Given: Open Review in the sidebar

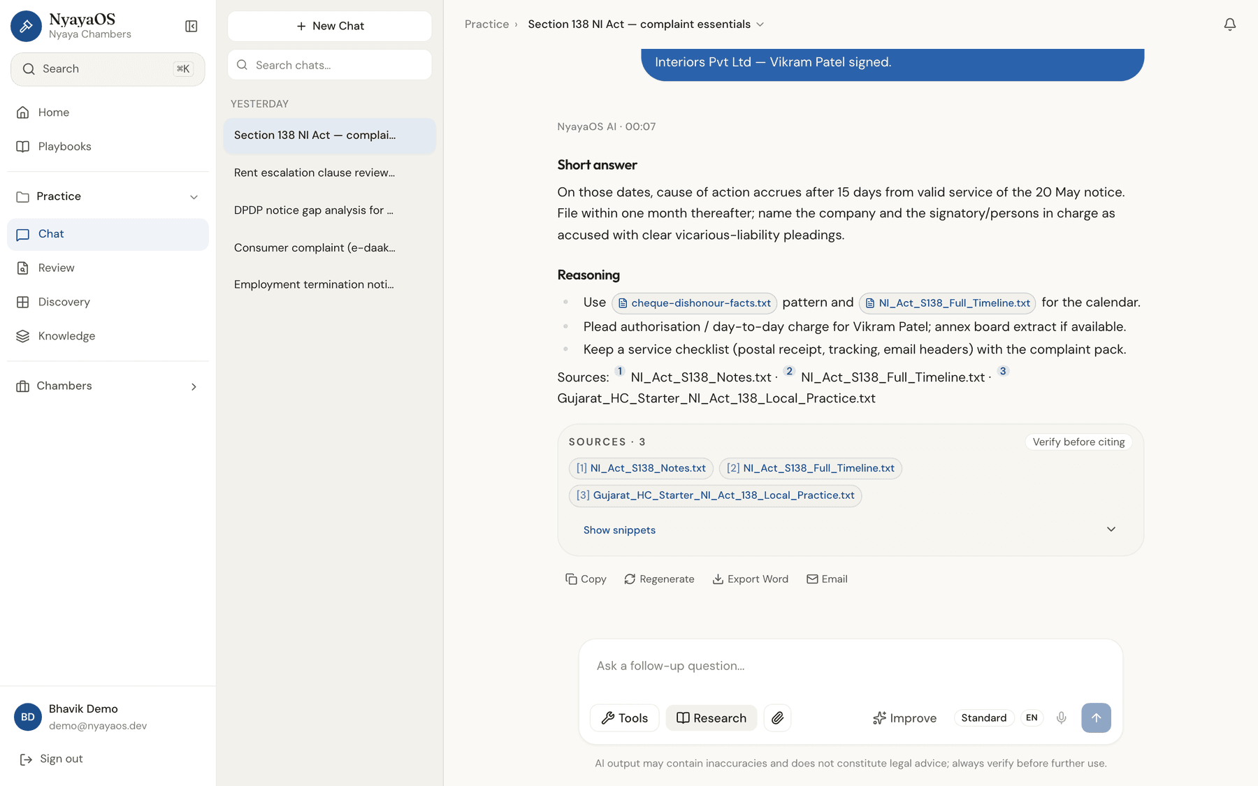Looking at the screenshot, I should (x=108, y=268).
